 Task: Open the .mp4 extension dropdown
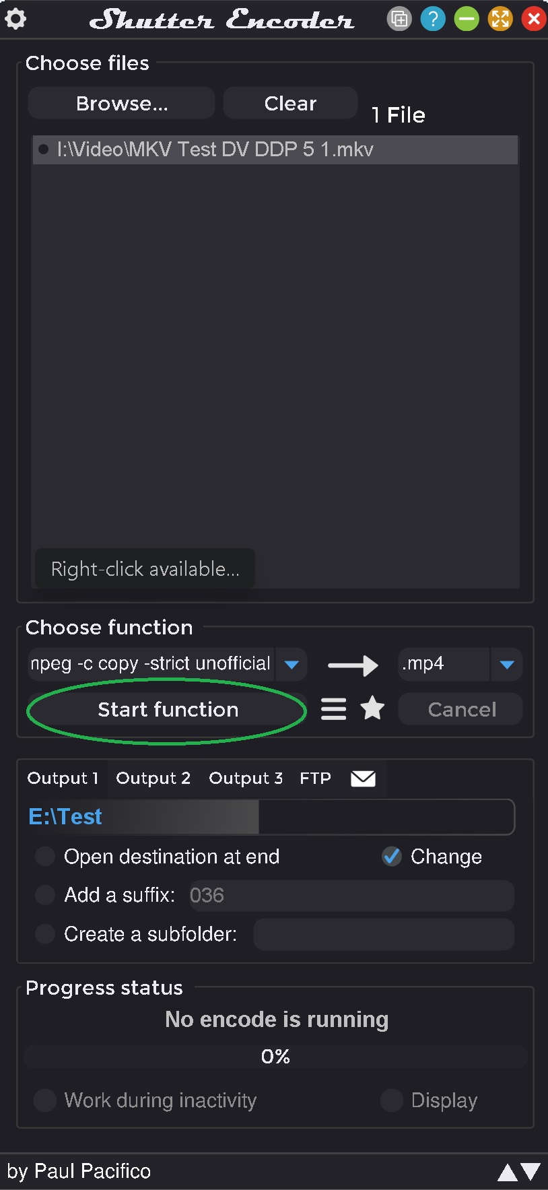pyautogui.click(x=507, y=665)
